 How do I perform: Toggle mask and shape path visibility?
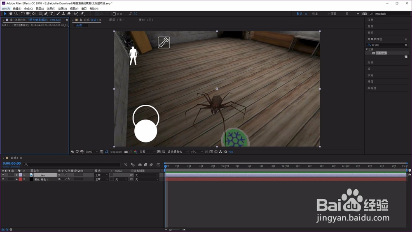point(106,152)
